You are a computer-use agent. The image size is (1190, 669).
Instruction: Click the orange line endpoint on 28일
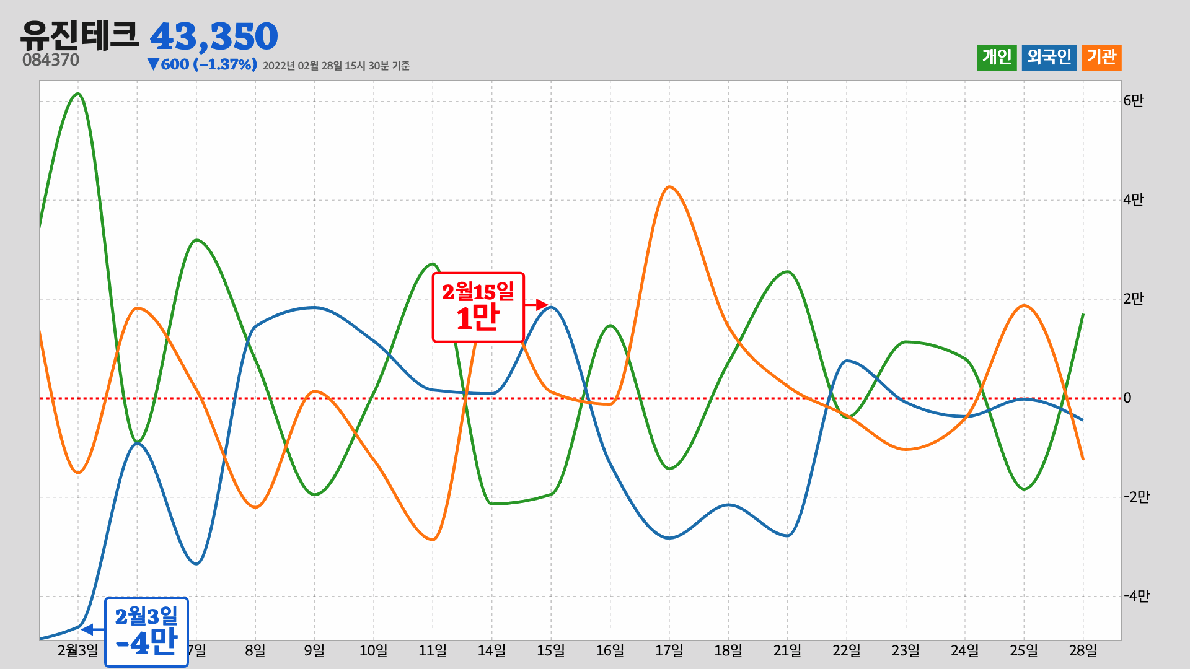(x=1082, y=458)
